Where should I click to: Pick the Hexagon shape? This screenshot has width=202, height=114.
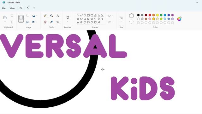click(x=85, y=19)
